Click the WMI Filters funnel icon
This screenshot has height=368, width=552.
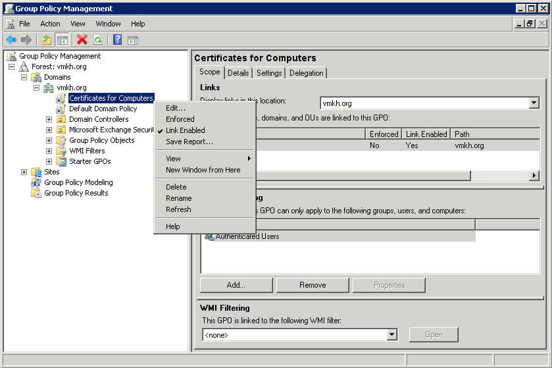coord(61,151)
